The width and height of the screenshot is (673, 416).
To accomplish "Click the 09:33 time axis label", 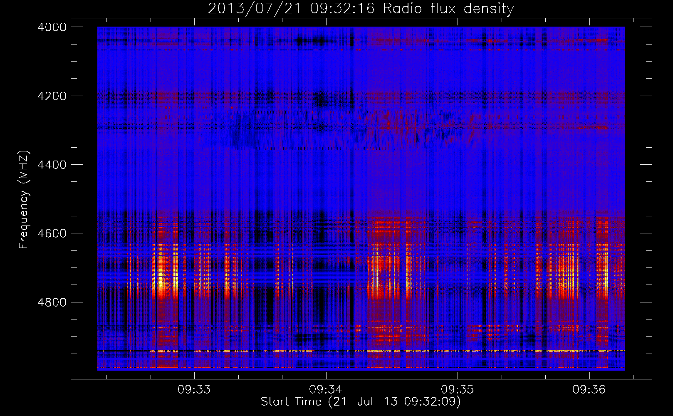I will pos(194,390).
